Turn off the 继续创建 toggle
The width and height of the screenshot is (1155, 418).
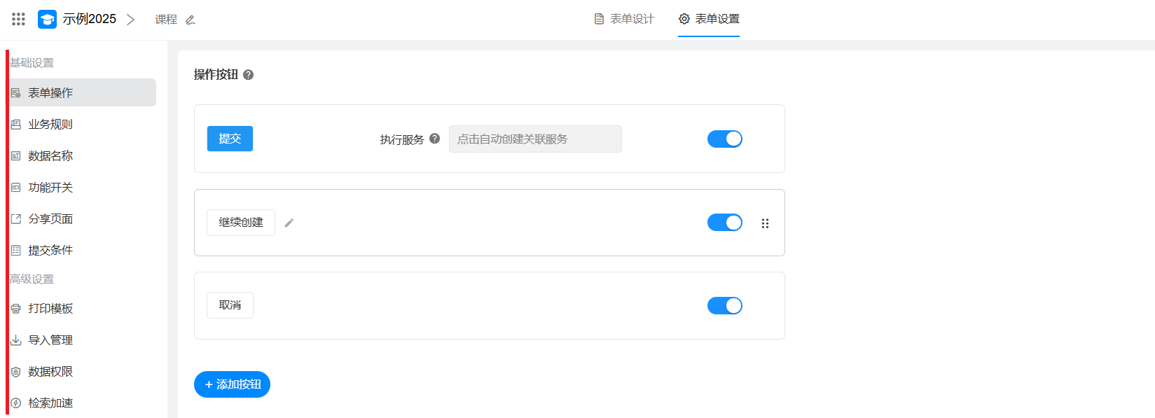[x=724, y=223]
